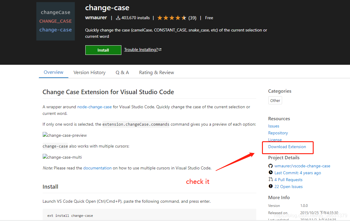Viewport: 350px width, 221px height.
Task: Click the (39) ratings count
Action: [x=192, y=18]
